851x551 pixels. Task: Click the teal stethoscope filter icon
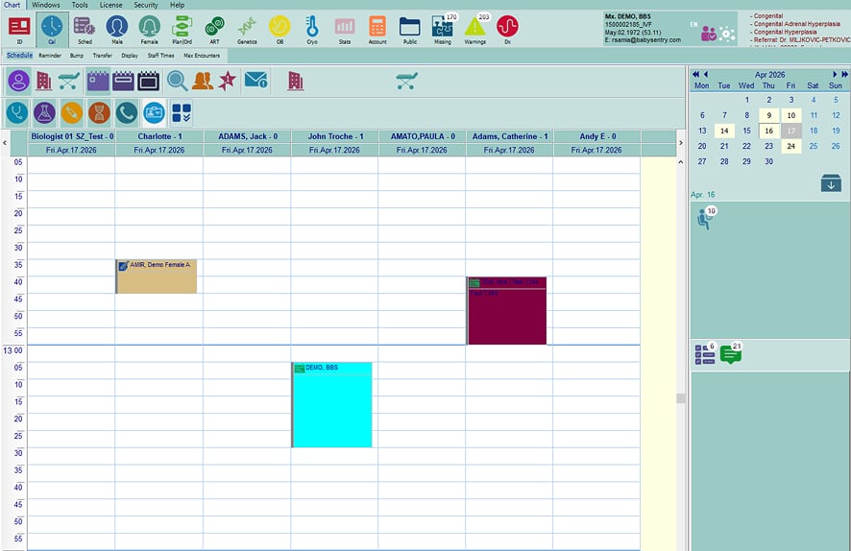click(x=17, y=113)
